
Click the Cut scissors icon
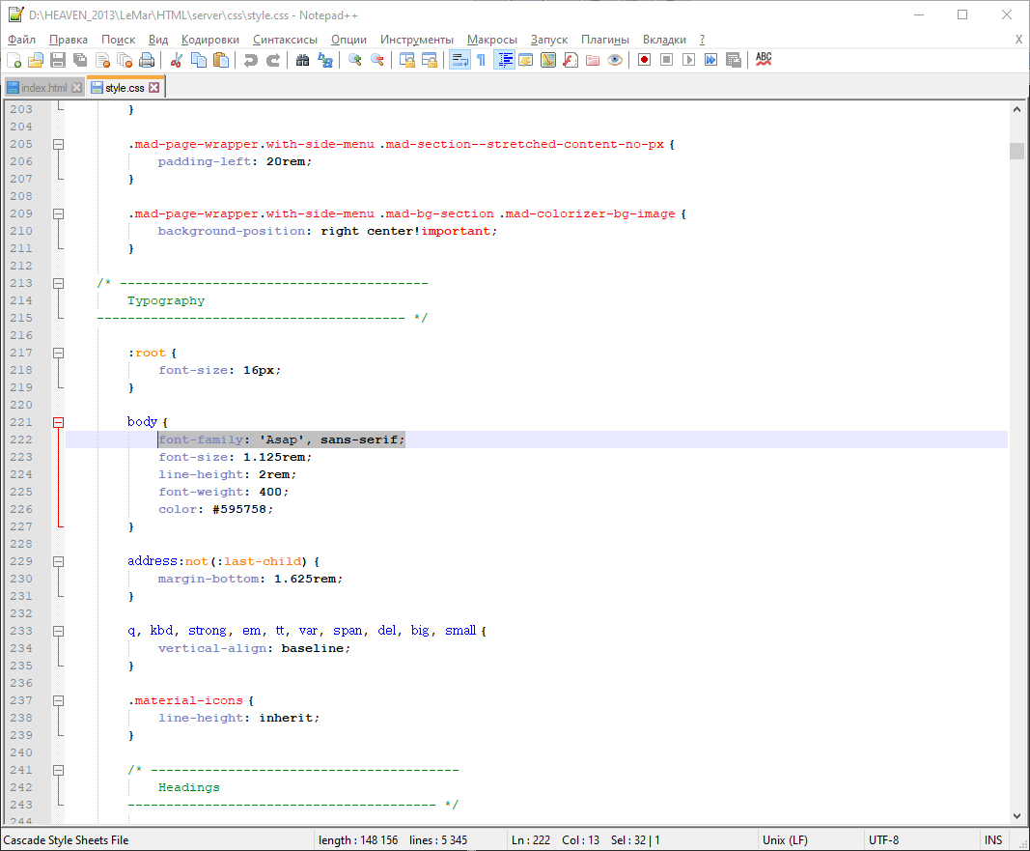tap(177, 60)
